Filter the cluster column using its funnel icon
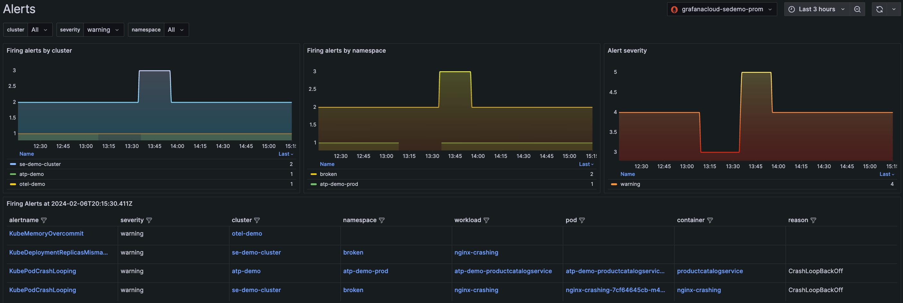Viewport: 903px width, 303px height. click(257, 220)
